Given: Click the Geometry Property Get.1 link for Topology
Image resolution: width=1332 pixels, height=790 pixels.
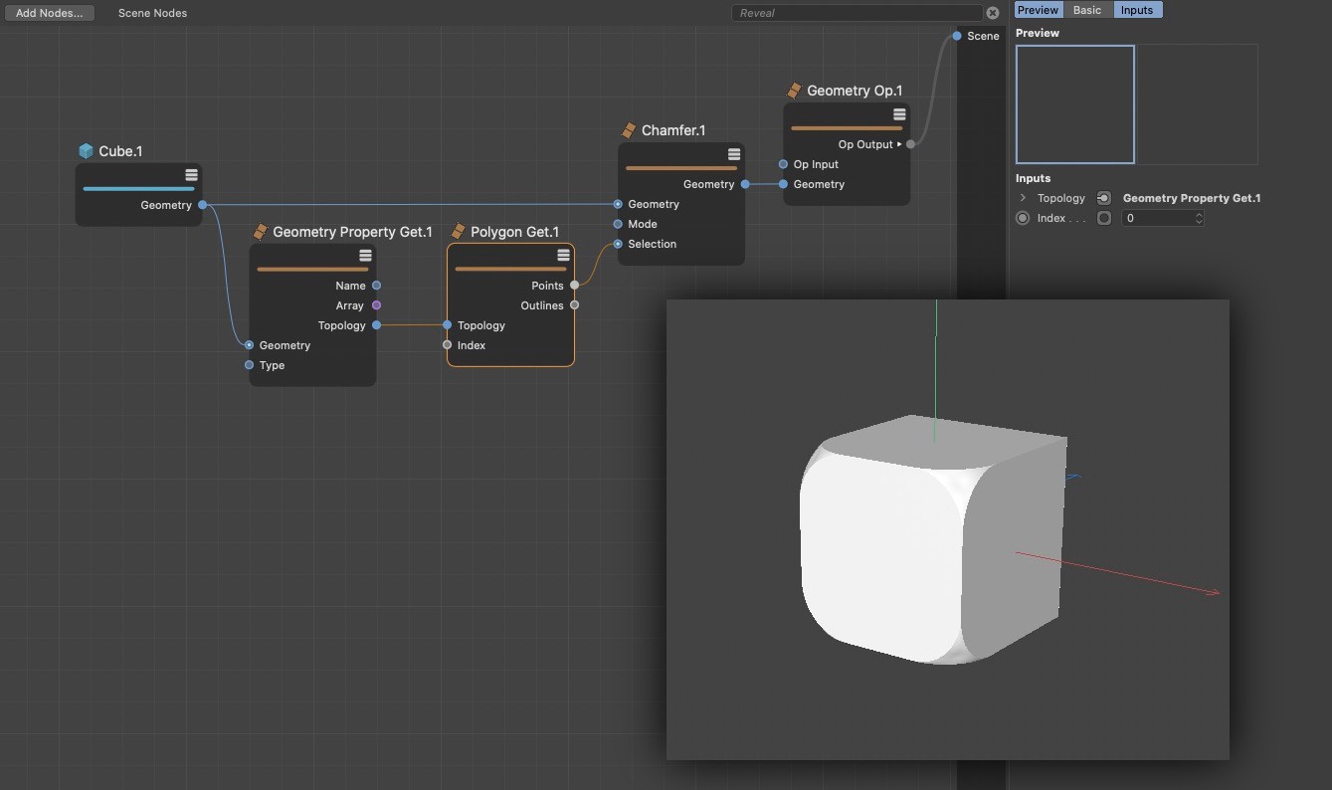Looking at the screenshot, I should tap(1192, 198).
